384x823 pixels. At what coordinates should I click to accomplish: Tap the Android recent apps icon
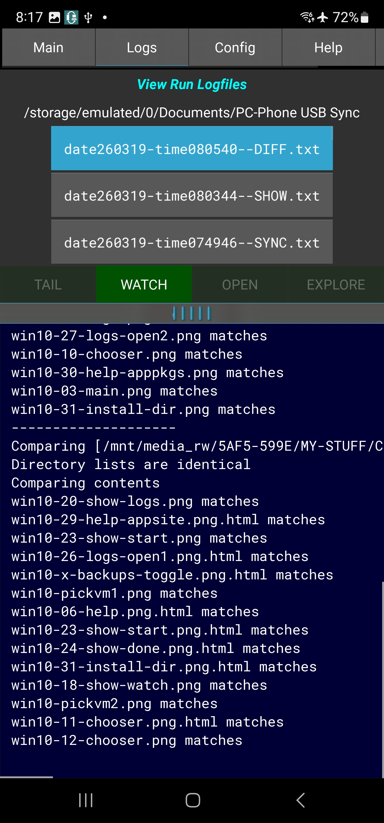click(x=86, y=800)
